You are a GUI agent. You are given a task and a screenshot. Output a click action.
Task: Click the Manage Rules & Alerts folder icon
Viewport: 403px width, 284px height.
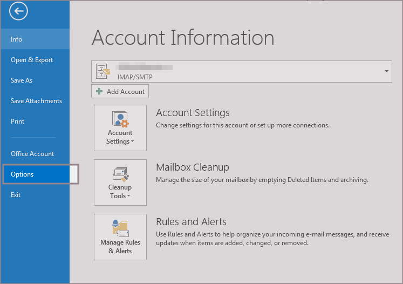tap(120, 228)
